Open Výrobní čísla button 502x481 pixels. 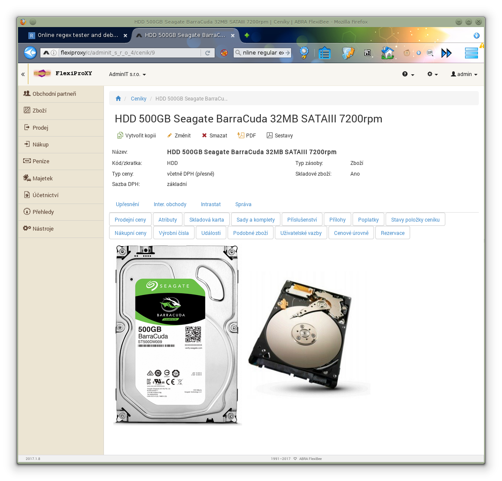[173, 233]
